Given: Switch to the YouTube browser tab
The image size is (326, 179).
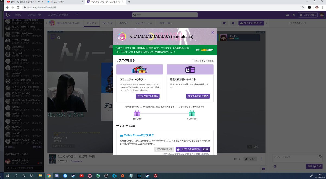Looking at the screenshot, I should pyautogui.click(x=26, y=2).
